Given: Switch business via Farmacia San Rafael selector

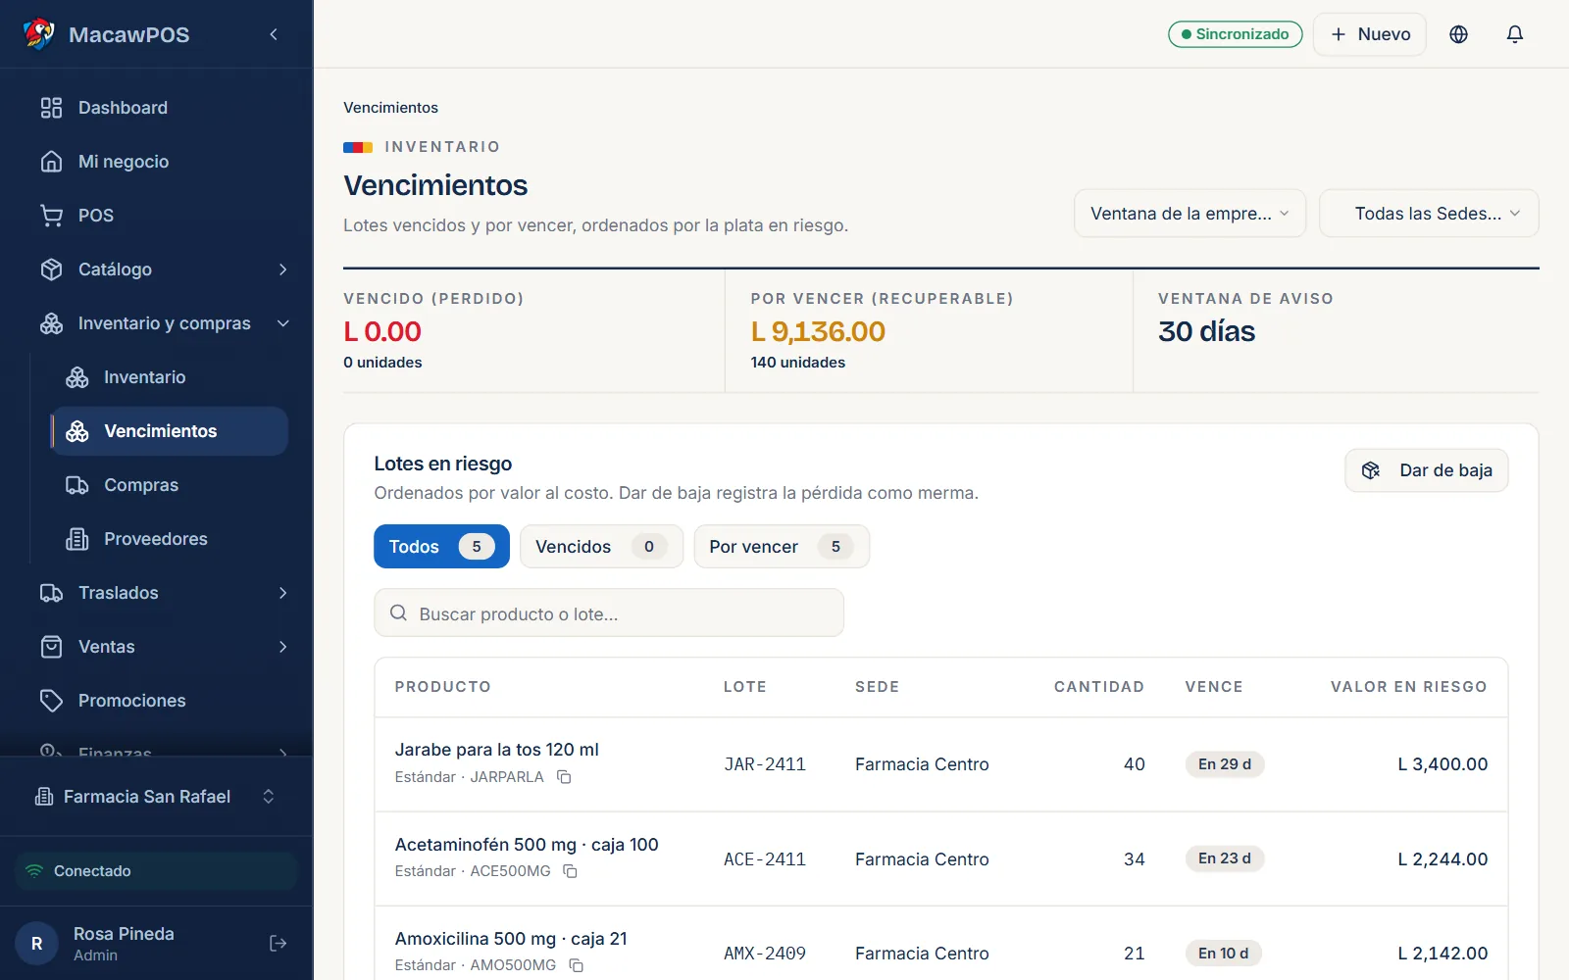Looking at the screenshot, I should [x=156, y=797].
